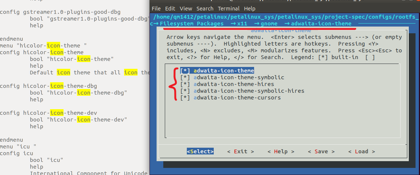This screenshot has height=175, width=420.
Task: Open the Terminal menu
Action: tap(229, 8)
